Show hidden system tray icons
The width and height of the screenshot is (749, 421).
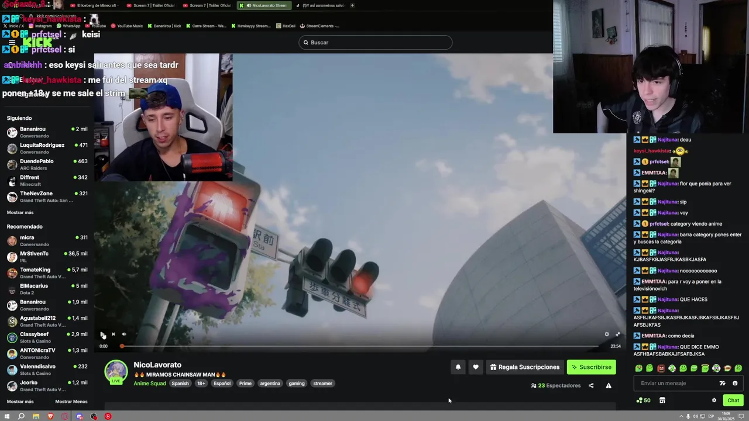(x=681, y=416)
